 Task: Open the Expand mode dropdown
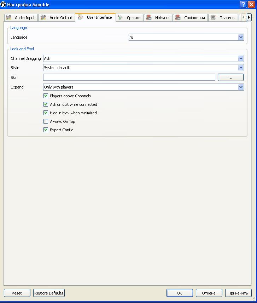(241, 87)
